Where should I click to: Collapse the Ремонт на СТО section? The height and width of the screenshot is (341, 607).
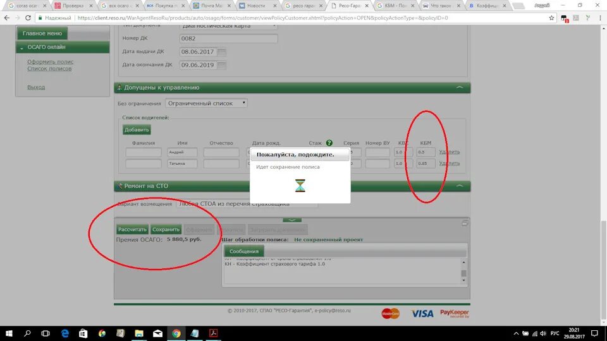click(460, 186)
